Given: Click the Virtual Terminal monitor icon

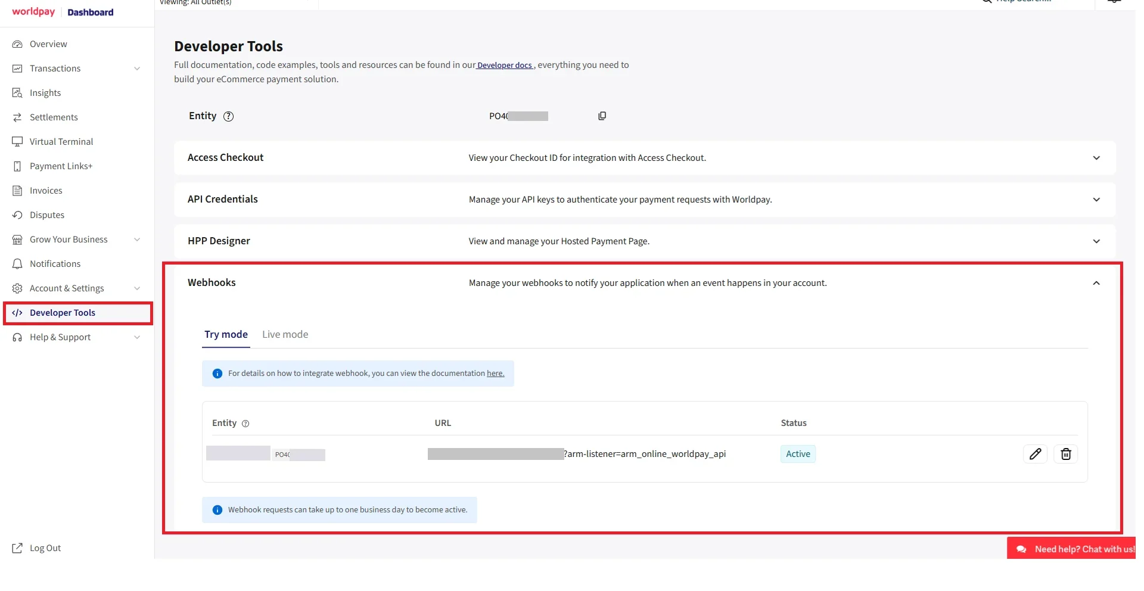Looking at the screenshot, I should pyautogui.click(x=17, y=142).
